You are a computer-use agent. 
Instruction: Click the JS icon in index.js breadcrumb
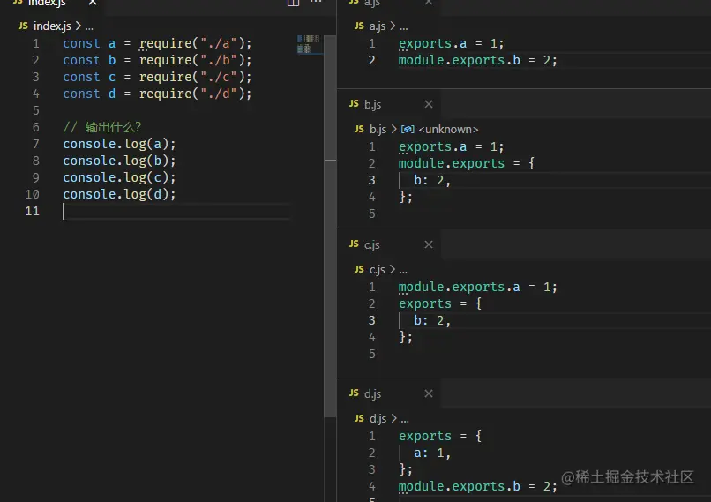tap(23, 26)
